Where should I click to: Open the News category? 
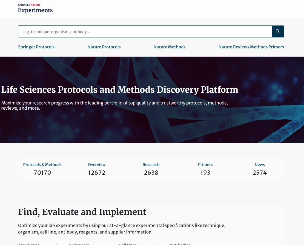(260, 165)
